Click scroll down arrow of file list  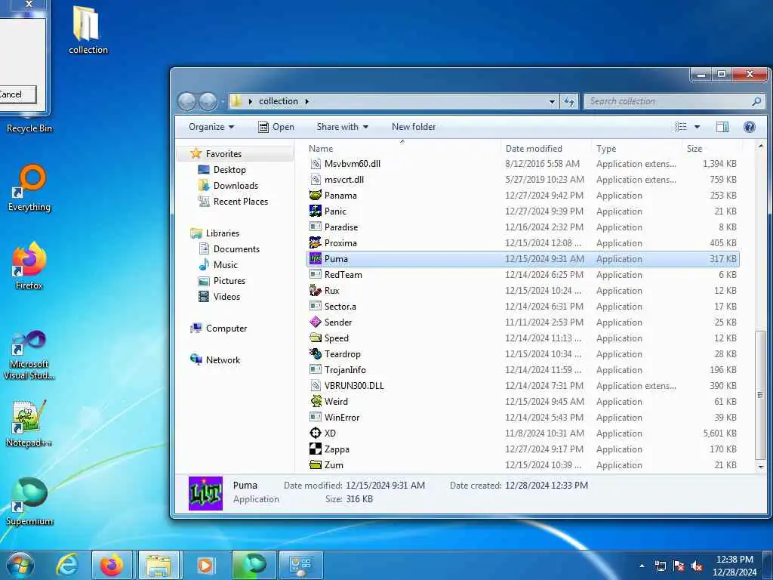click(x=761, y=466)
